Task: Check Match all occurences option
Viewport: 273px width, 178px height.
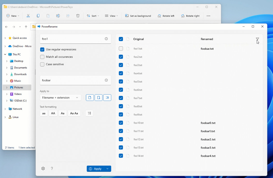Action: [42, 57]
